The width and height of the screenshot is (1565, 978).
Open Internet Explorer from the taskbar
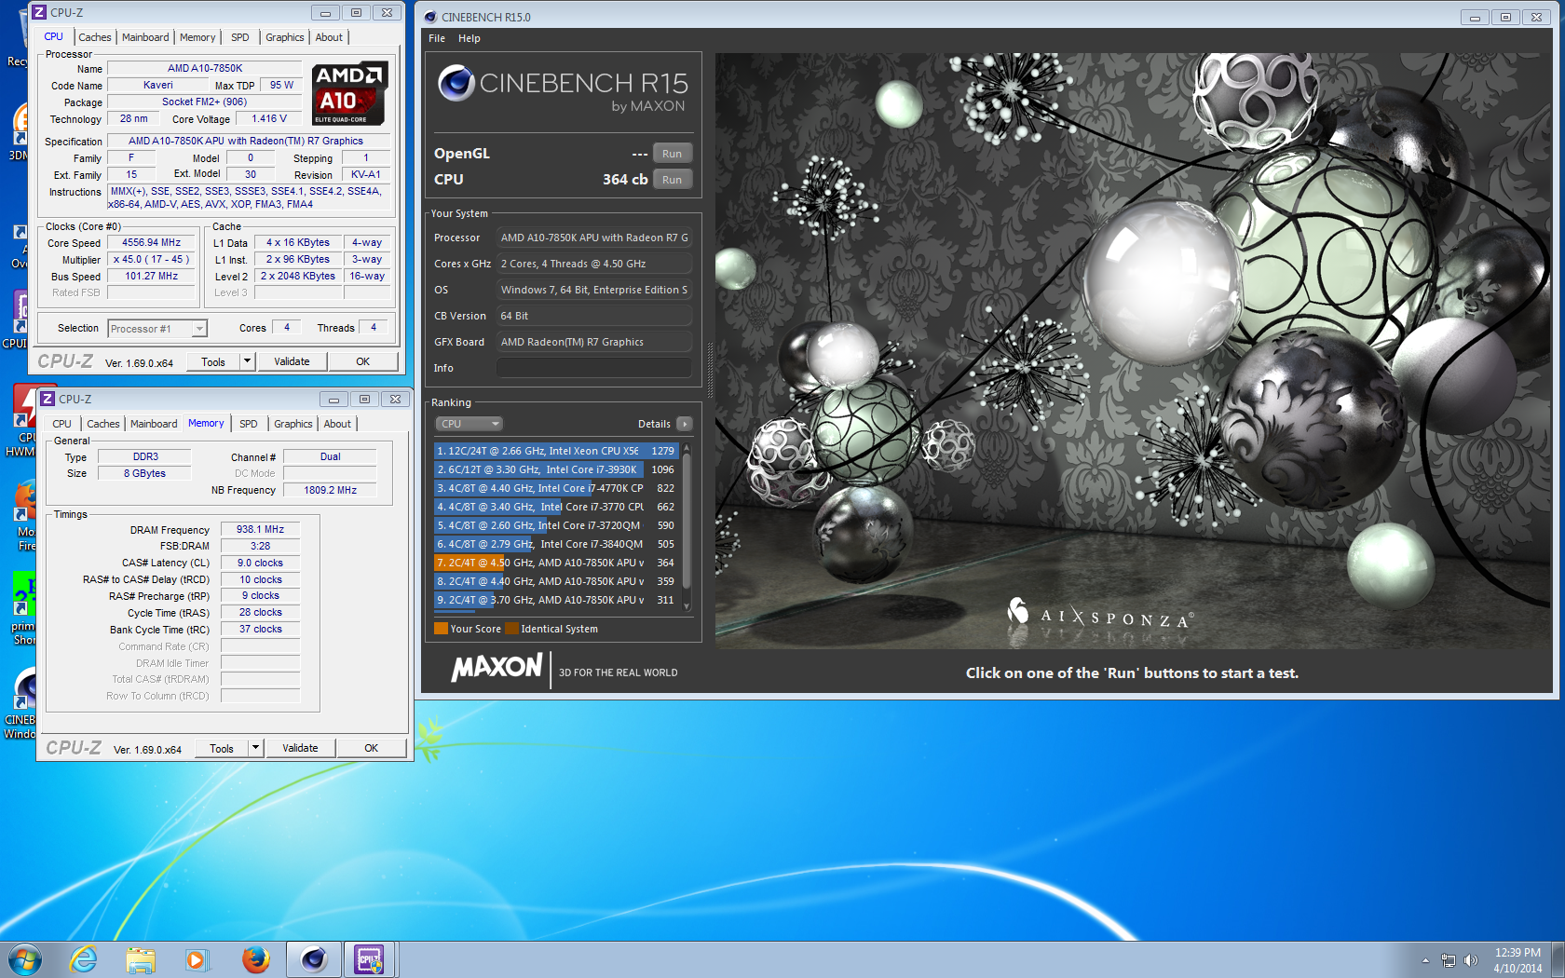tap(84, 959)
